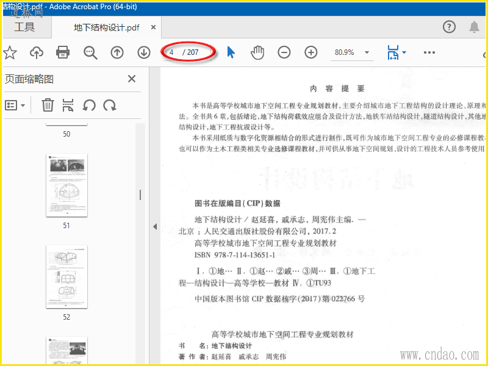Open the thumbnail options dropdown menu
The image size is (488, 366).
click(x=15, y=105)
